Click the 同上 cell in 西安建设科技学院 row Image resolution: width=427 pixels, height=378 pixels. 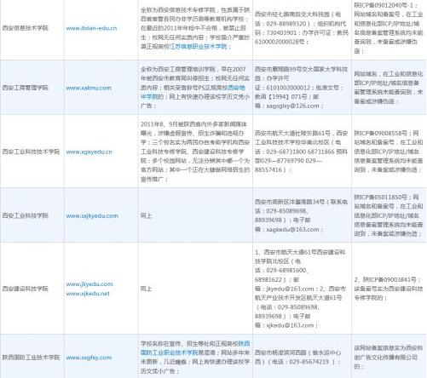pyautogui.click(x=195, y=289)
